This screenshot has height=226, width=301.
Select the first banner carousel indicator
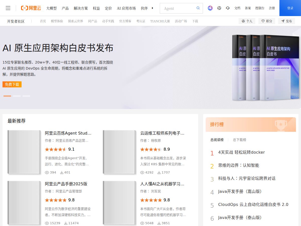[7, 96]
